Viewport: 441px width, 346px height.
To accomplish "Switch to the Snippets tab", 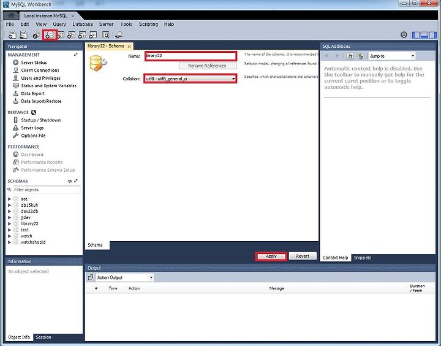I will pos(363,258).
